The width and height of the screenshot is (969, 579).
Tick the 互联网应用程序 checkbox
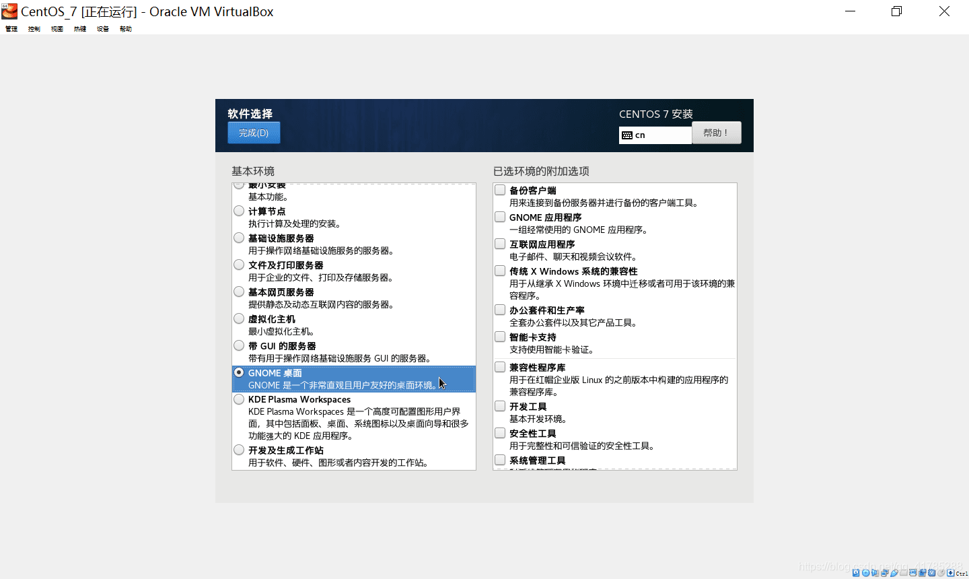(500, 244)
